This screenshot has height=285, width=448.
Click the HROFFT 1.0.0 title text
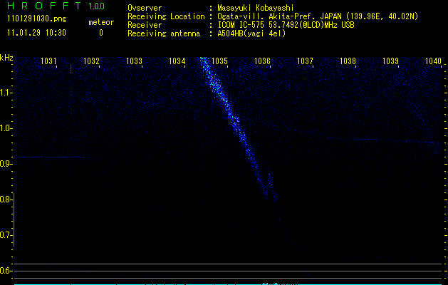56,6
